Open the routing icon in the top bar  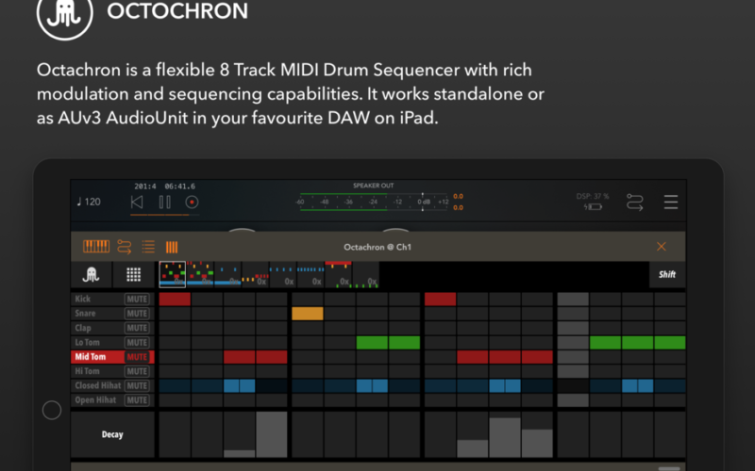634,203
